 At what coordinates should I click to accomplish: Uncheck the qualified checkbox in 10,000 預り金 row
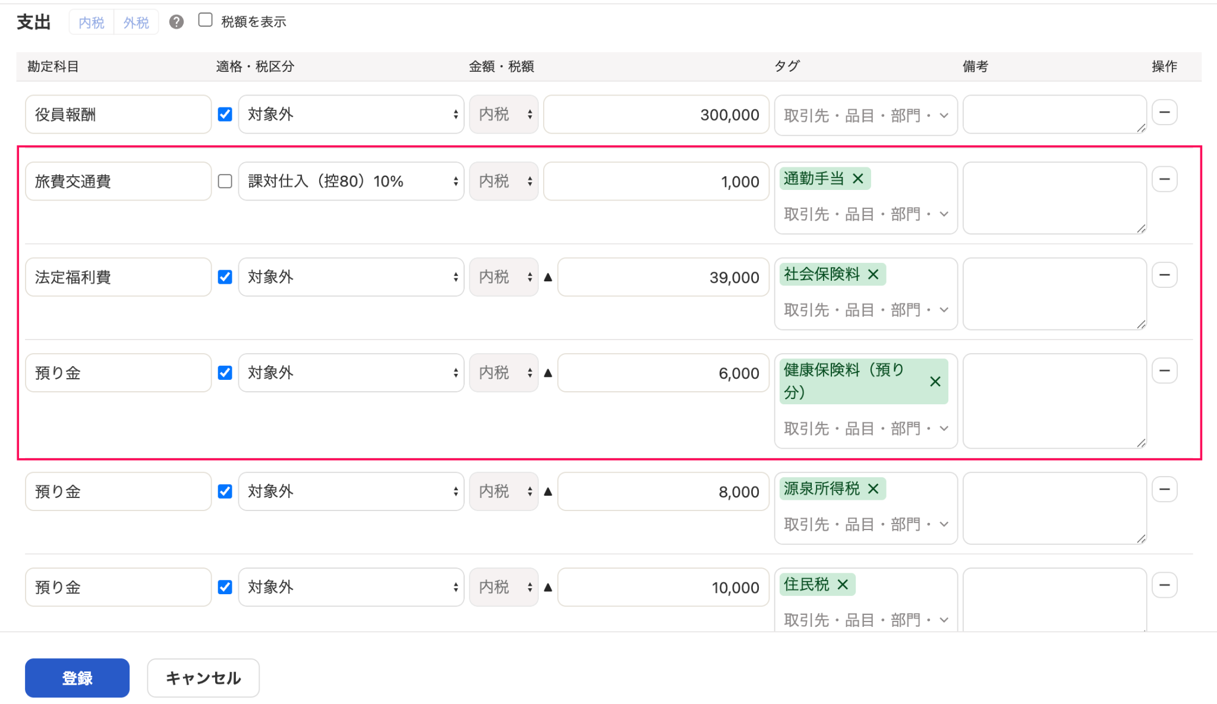coord(225,587)
